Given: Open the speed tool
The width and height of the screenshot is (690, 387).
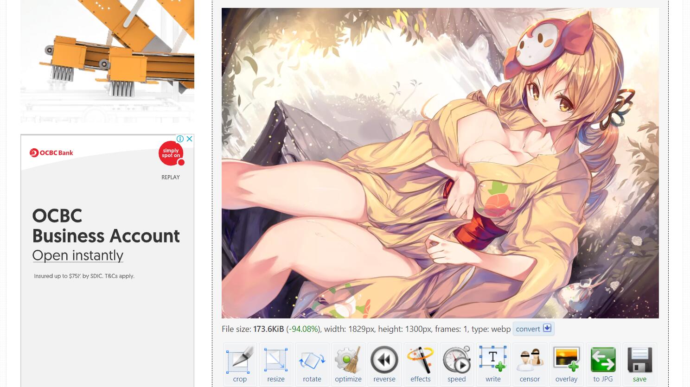Looking at the screenshot, I should point(457,365).
